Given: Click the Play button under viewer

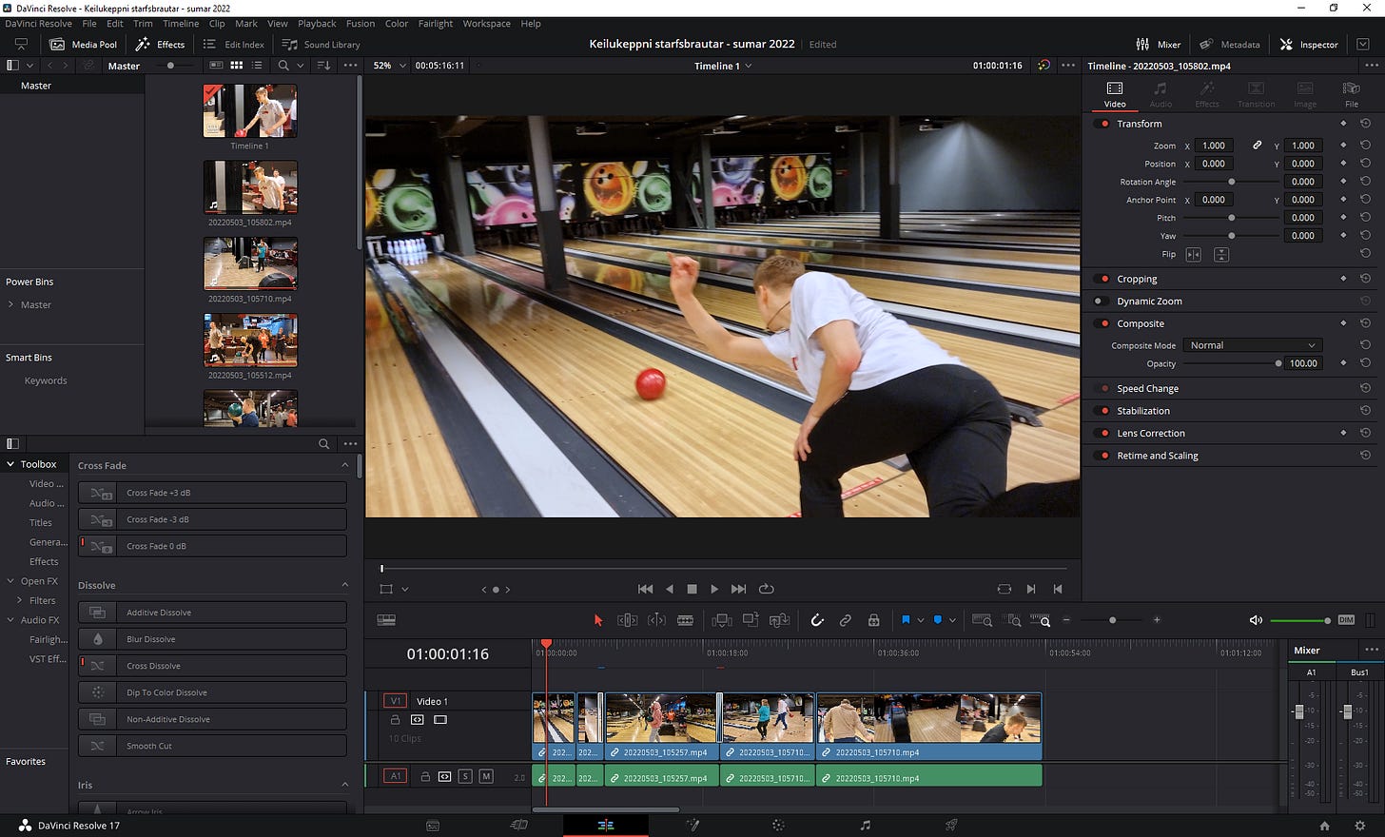Looking at the screenshot, I should 714,589.
